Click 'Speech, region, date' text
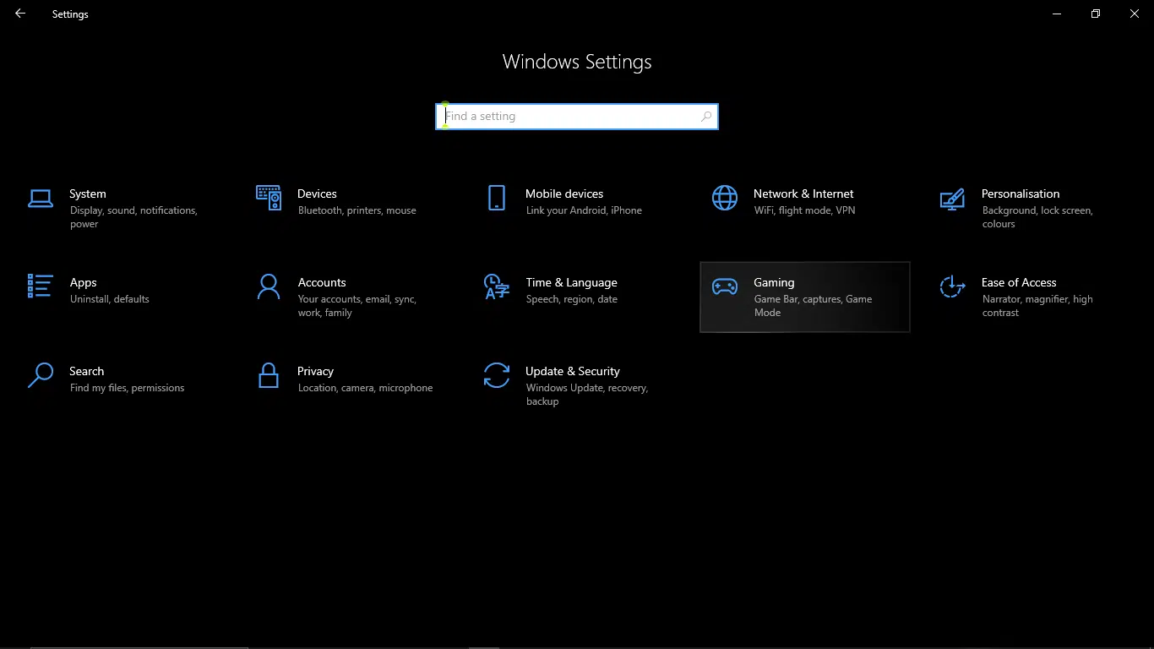This screenshot has height=649, width=1154. point(572,299)
